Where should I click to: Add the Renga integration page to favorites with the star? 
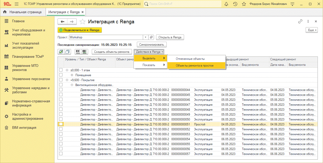coord(82,22)
